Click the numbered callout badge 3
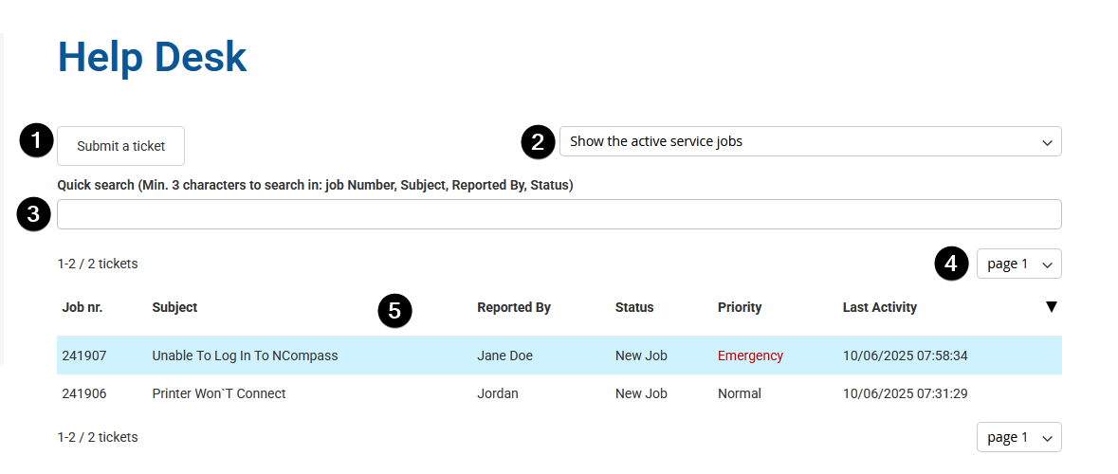This screenshot has height=474, width=1118. [33, 214]
